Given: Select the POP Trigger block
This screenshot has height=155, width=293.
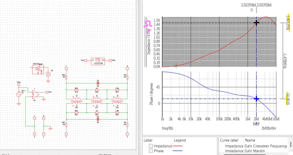Looking at the screenshot, I should point(38,69).
